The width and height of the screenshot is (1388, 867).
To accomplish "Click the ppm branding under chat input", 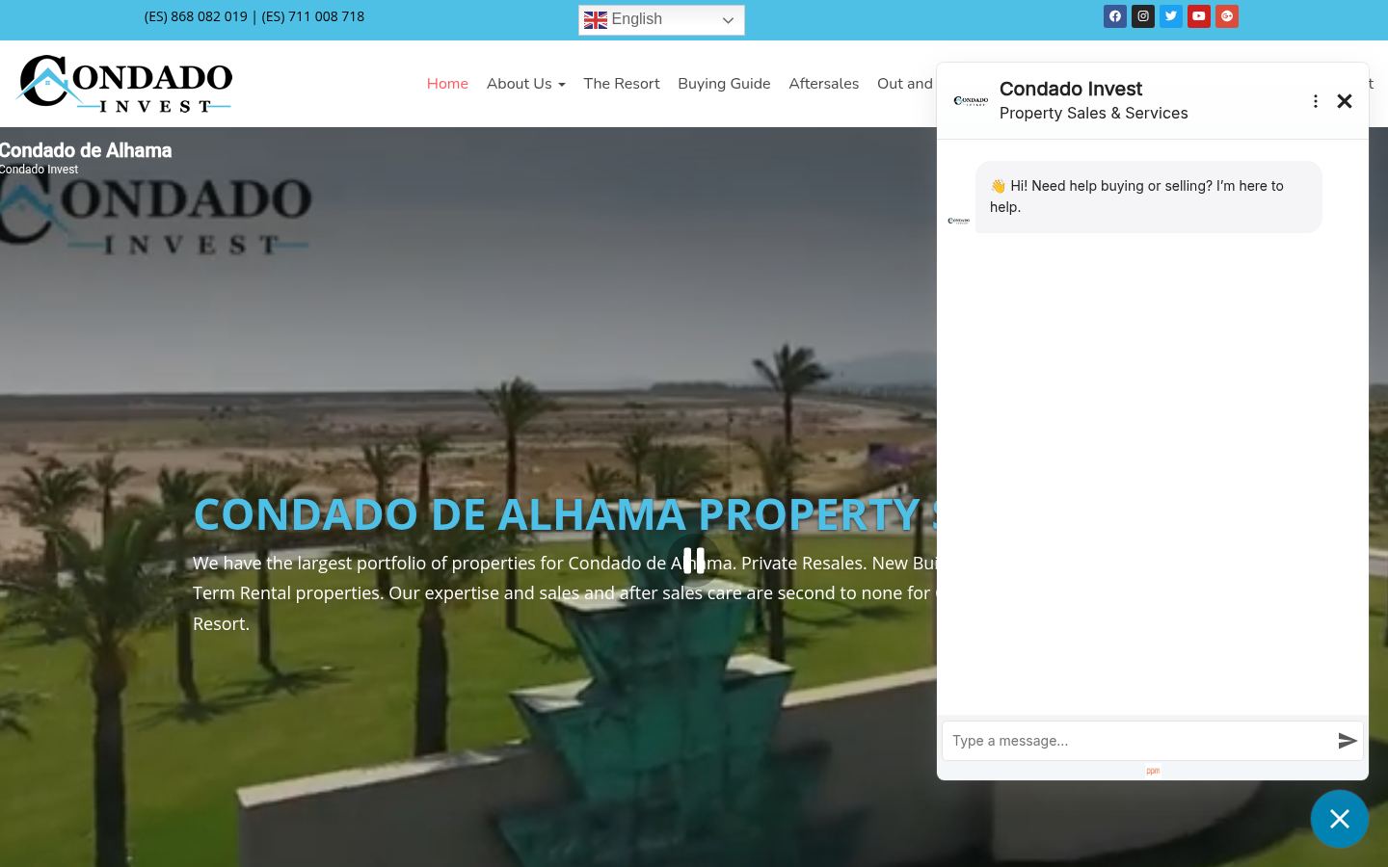I will tap(1153, 771).
